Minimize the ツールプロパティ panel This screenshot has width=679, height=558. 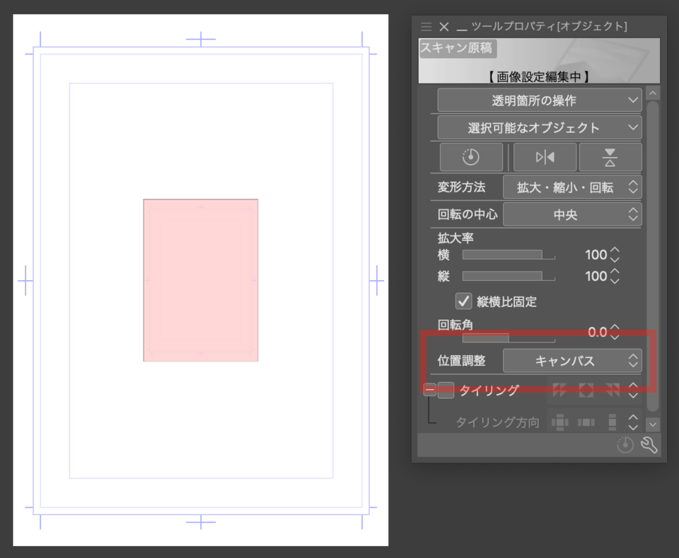462,29
